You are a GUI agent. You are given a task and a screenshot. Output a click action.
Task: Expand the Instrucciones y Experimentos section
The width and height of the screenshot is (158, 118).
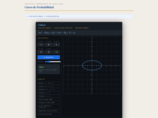79,16
